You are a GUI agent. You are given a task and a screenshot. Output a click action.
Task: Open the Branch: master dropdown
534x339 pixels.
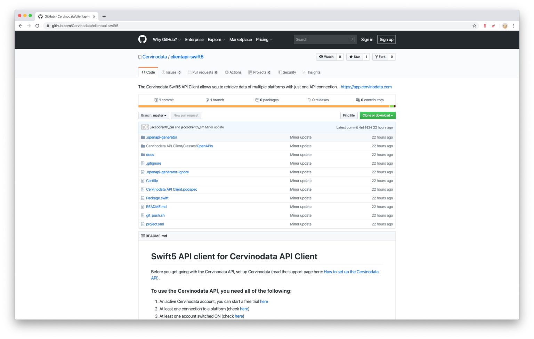coord(153,115)
